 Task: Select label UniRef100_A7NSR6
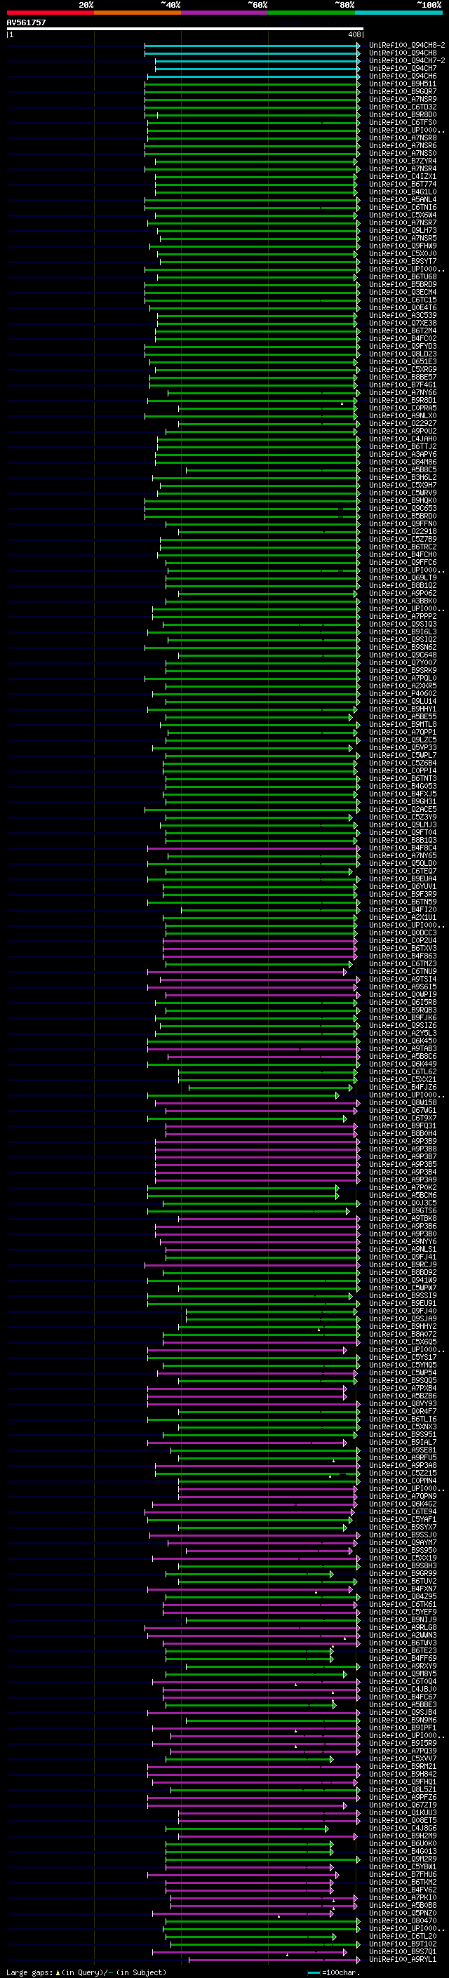point(403,146)
